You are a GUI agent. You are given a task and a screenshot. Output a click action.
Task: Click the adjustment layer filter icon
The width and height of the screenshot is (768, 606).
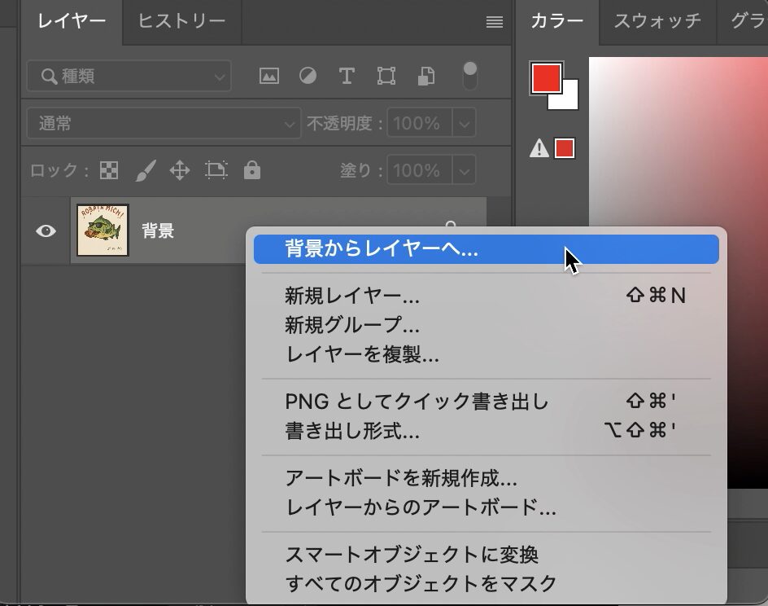coord(308,77)
